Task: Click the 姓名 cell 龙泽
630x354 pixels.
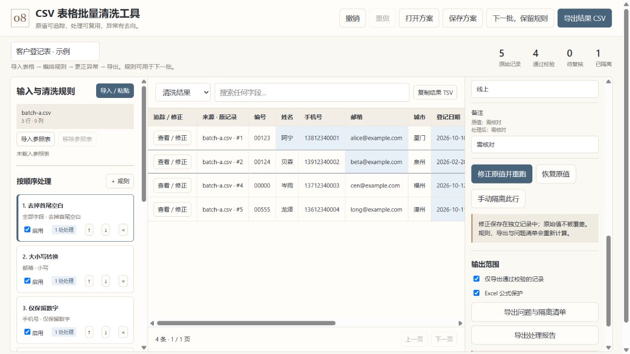Action: (x=287, y=209)
